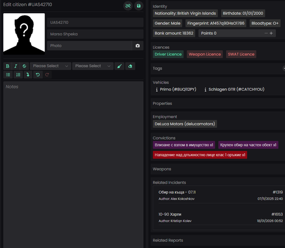Click the camera icon beside Photo

(137, 46)
